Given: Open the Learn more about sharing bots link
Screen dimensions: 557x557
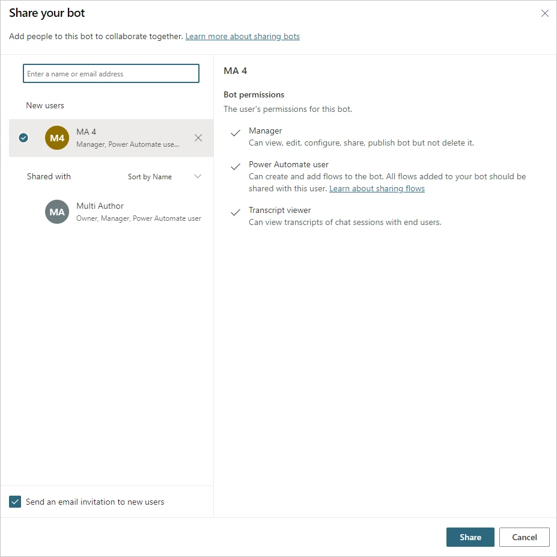Looking at the screenshot, I should (242, 36).
